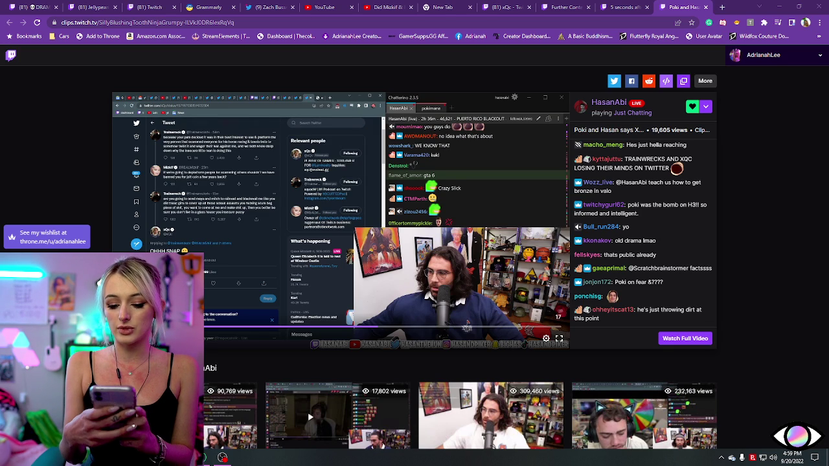
Task: Open the Add to Throne bookmark
Action: (x=97, y=36)
